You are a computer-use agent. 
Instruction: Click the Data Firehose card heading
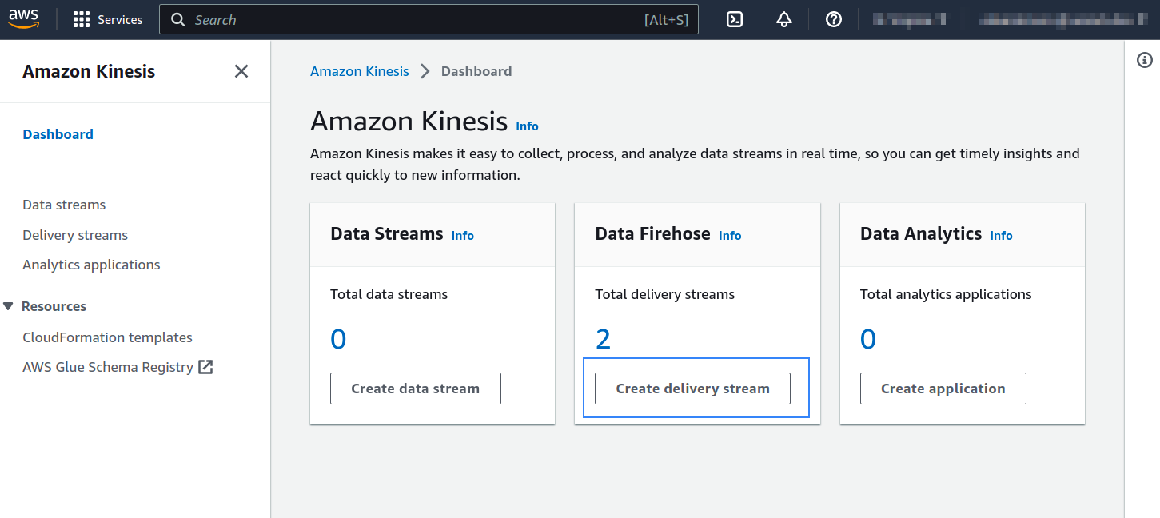[x=652, y=233]
